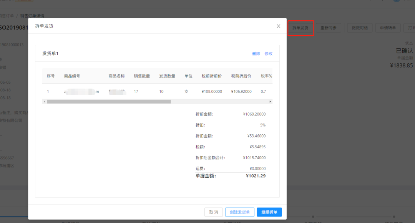This screenshot has width=415, height=223.
Task: Click the 销售订单详情 breadcrumb item
Action: (x=32, y=16)
